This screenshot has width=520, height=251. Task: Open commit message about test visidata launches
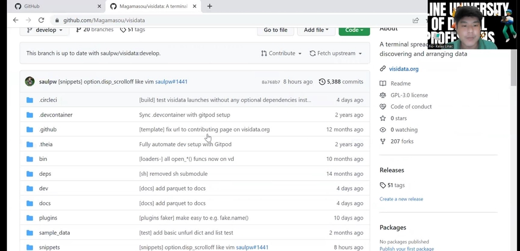coord(225,100)
